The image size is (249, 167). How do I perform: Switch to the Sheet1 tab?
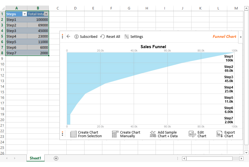tap(35, 158)
